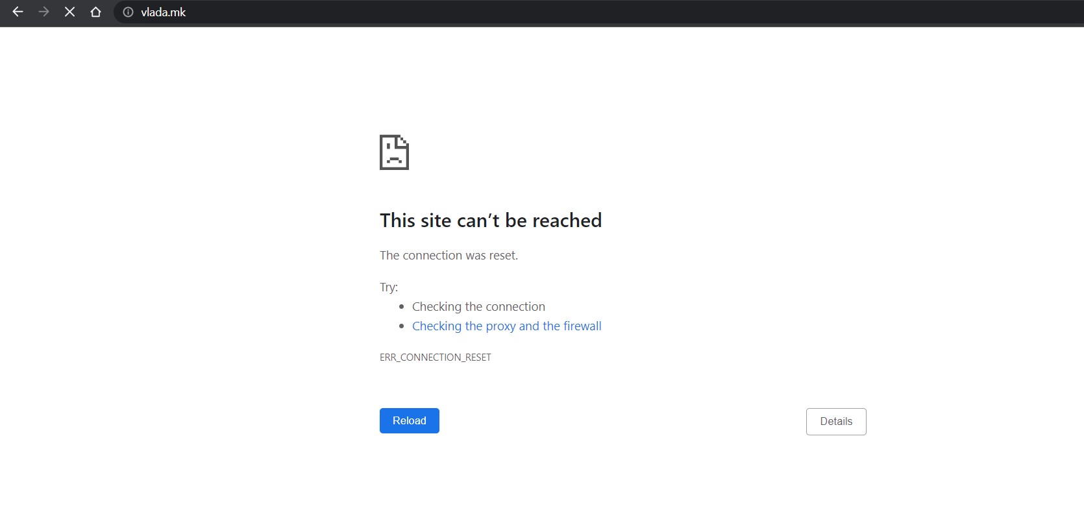1084x532 pixels.
Task: Click the forward navigation arrow
Action: 43,12
